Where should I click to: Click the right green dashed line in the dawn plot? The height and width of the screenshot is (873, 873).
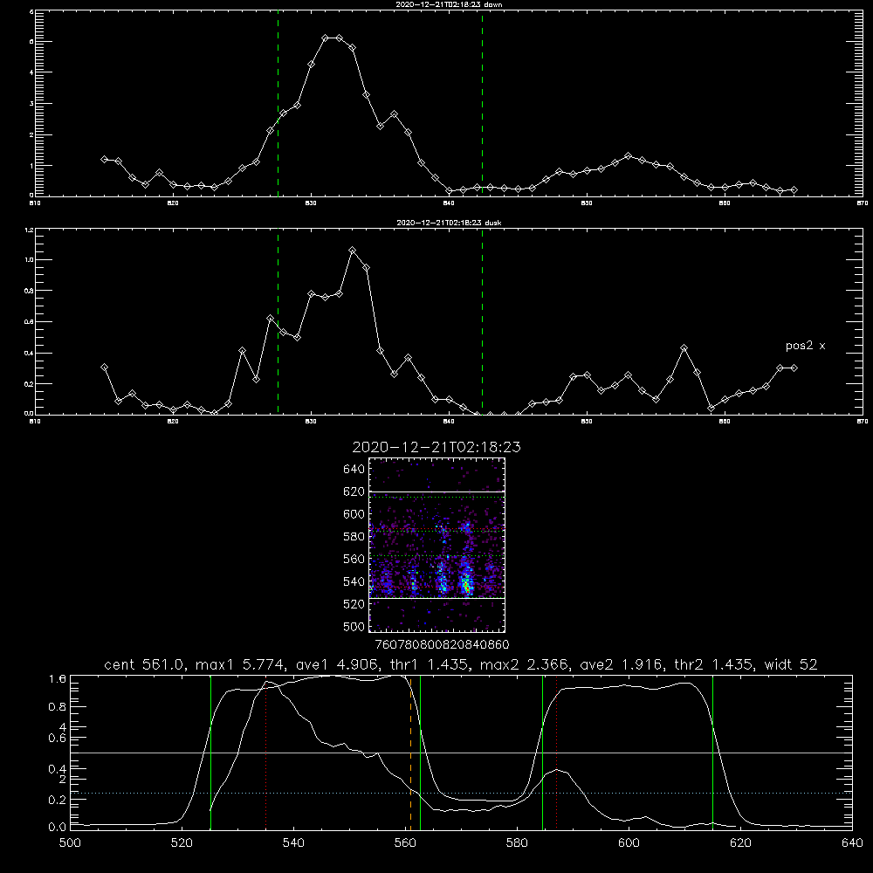pyautogui.click(x=482, y=106)
